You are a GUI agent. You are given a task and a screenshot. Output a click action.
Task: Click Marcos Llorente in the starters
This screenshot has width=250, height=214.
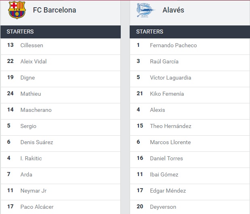click(x=170, y=142)
